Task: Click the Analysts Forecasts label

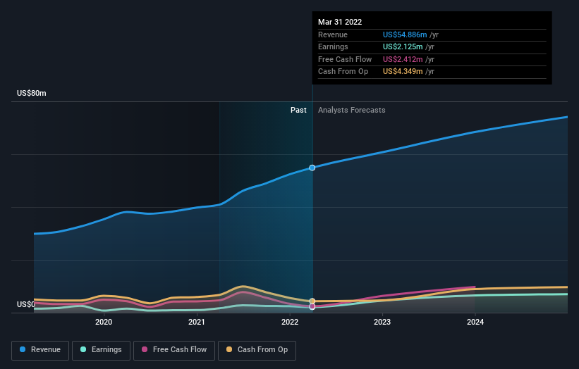Action: click(x=351, y=111)
